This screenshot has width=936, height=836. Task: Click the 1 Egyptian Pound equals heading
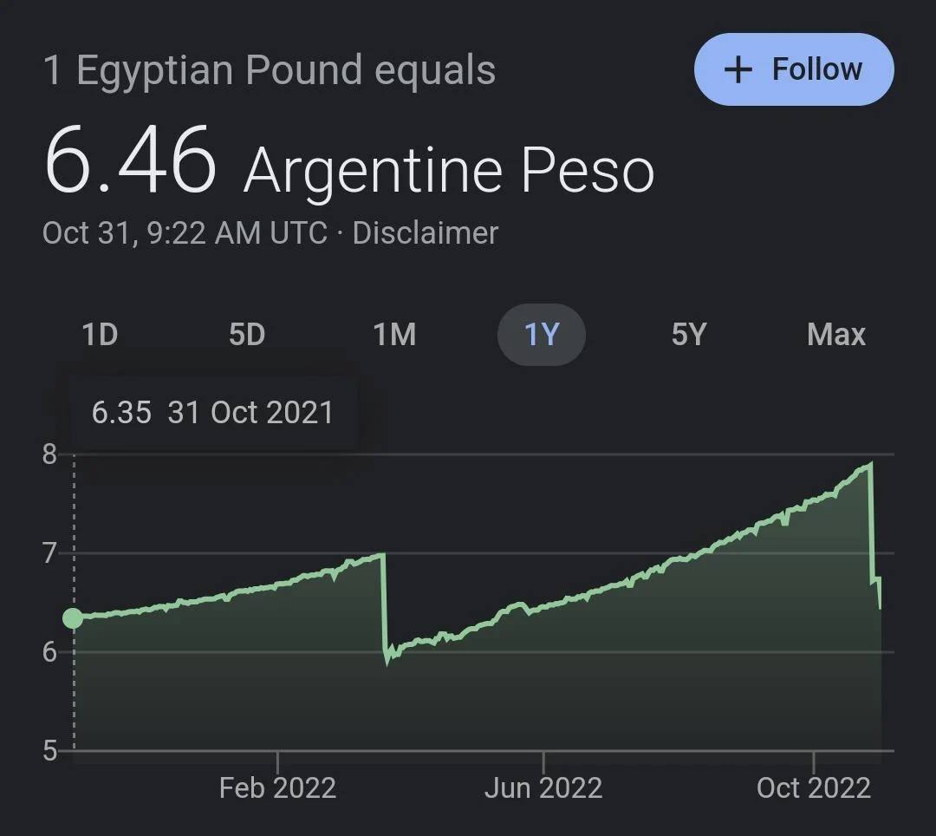(x=270, y=70)
